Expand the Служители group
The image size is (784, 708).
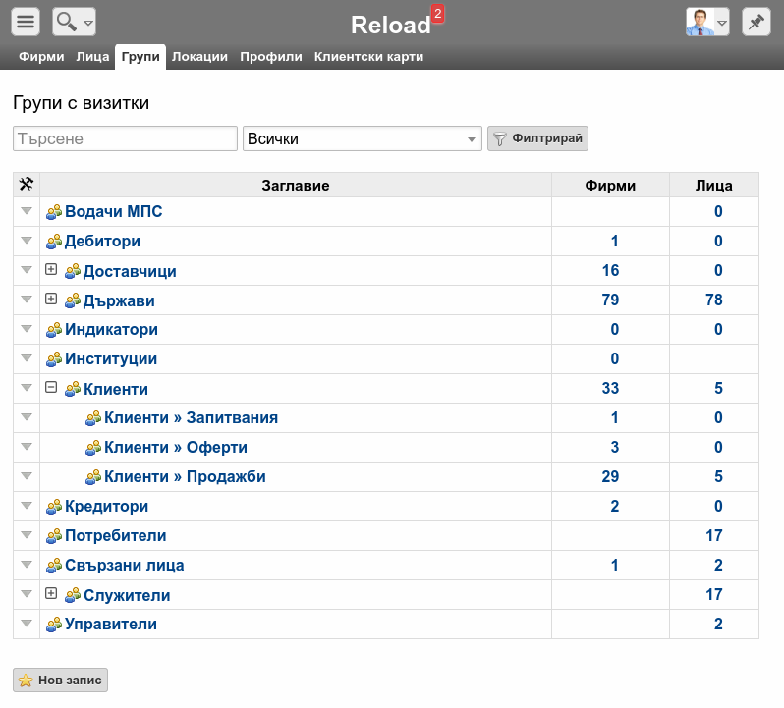pyautogui.click(x=51, y=593)
